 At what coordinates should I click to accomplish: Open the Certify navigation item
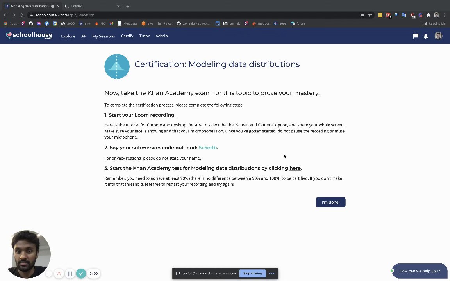pos(127,36)
